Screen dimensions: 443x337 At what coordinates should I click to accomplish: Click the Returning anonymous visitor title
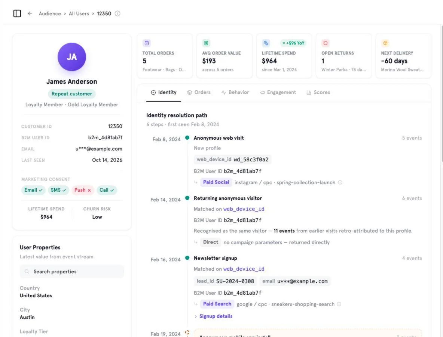pyautogui.click(x=228, y=198)
